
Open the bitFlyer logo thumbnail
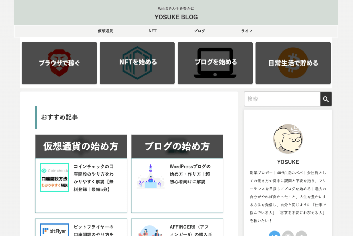(54, 230)
